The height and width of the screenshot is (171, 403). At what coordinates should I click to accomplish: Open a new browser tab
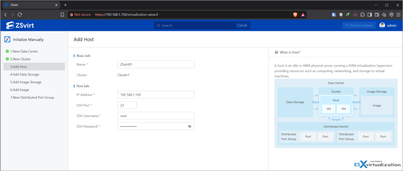[65, 5]
